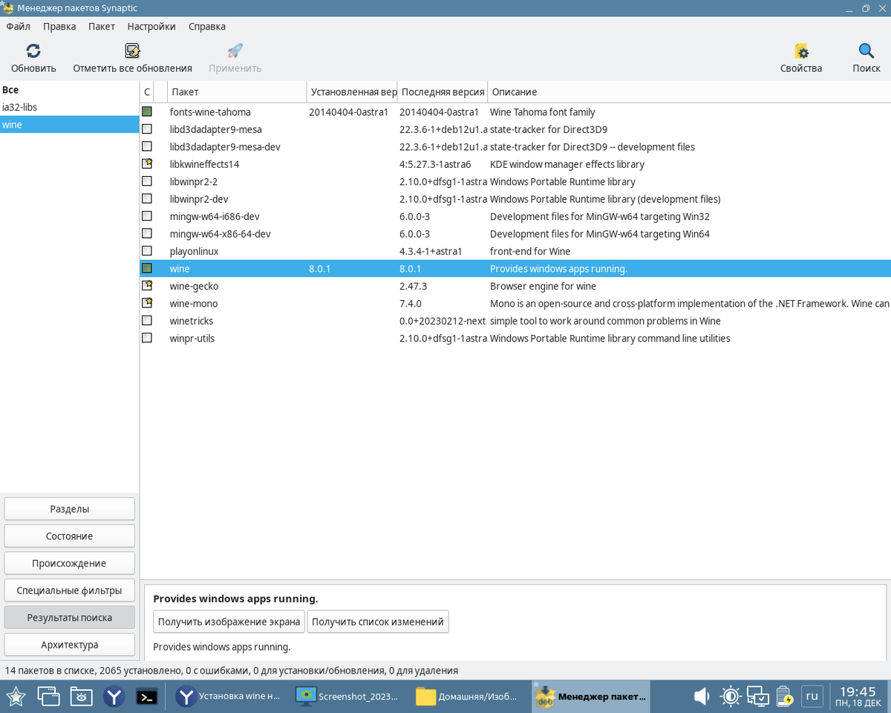Switch to Screenshot_2023 window in taskbar
Screen dimensions: 891x713
[x=349, y=697]
